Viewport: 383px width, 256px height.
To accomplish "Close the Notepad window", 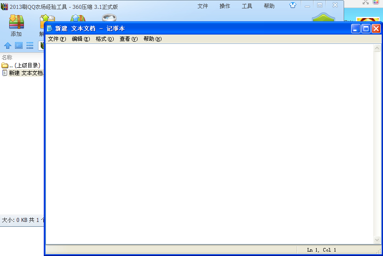I will tap(376, 29).
